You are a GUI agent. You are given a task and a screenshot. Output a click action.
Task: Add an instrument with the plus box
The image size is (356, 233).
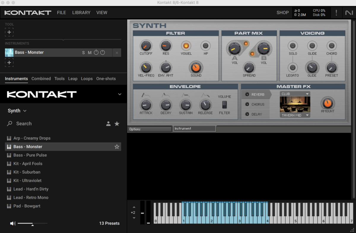point(9,63)
